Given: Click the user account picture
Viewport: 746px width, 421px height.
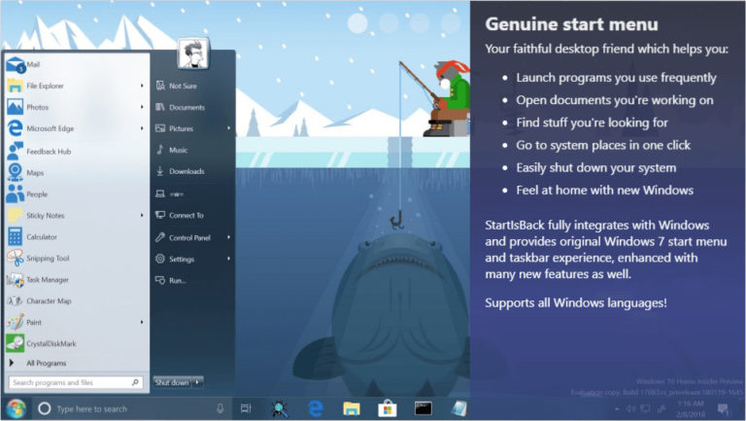Looking at the screenshot, I should (x=193, y=53).
